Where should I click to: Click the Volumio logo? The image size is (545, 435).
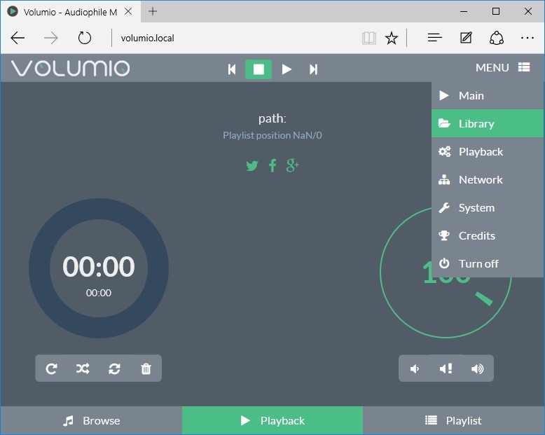[x=71, y=68]
